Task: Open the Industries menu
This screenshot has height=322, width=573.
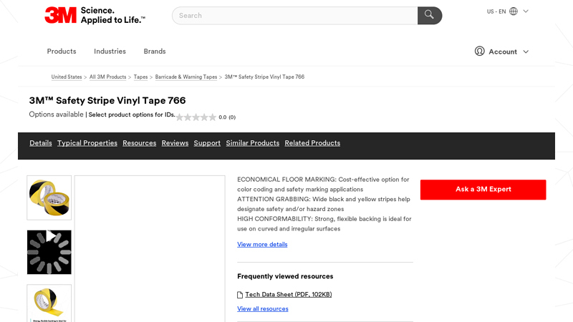Action: click(x=110, y=51)
